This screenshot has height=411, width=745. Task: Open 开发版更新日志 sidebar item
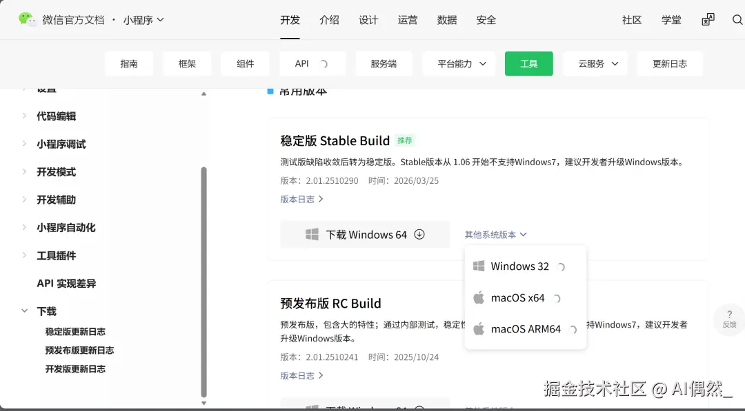pos(75,368)
